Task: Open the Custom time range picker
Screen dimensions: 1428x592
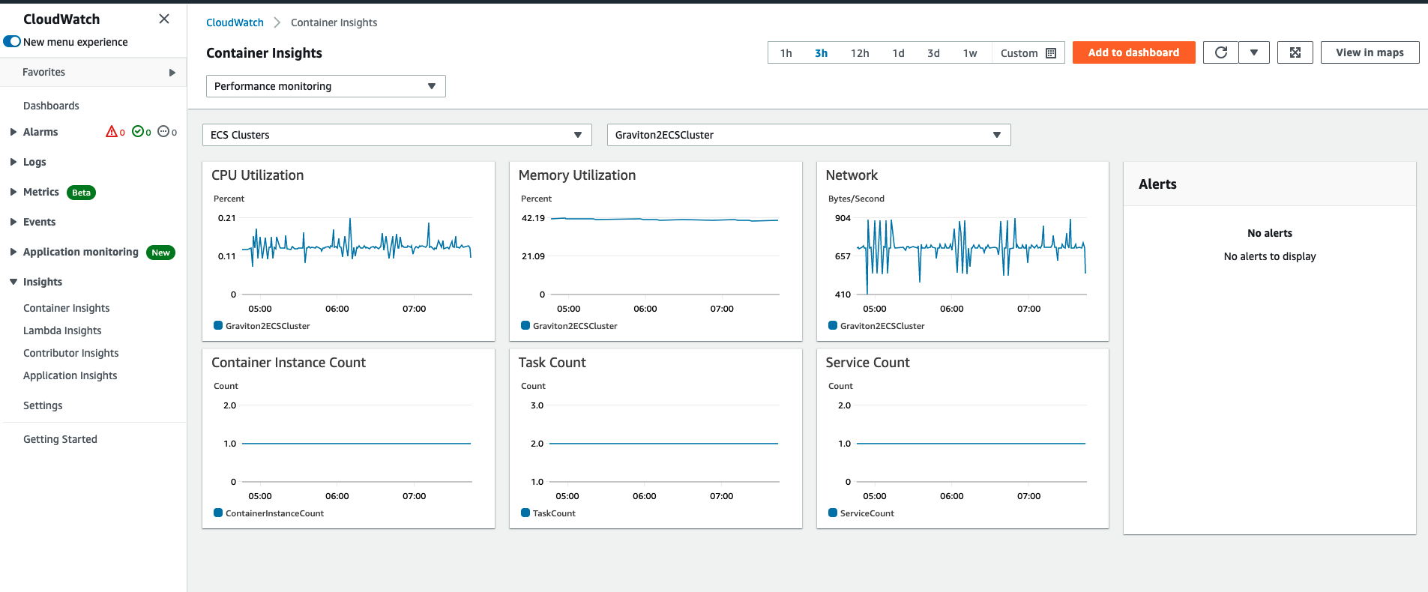Action: pos(1028,53)
